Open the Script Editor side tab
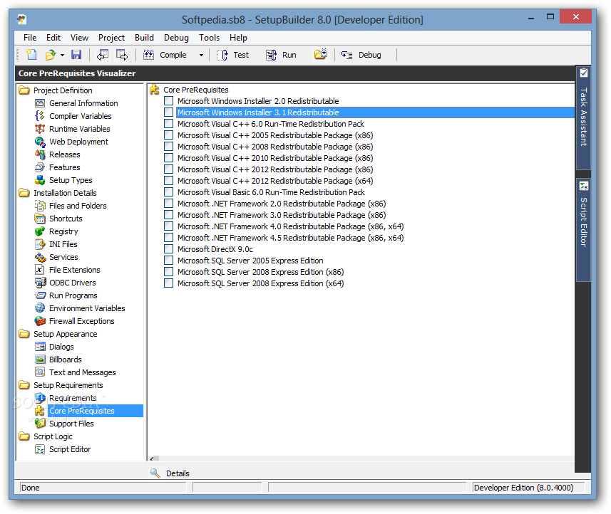 [583, 229]
